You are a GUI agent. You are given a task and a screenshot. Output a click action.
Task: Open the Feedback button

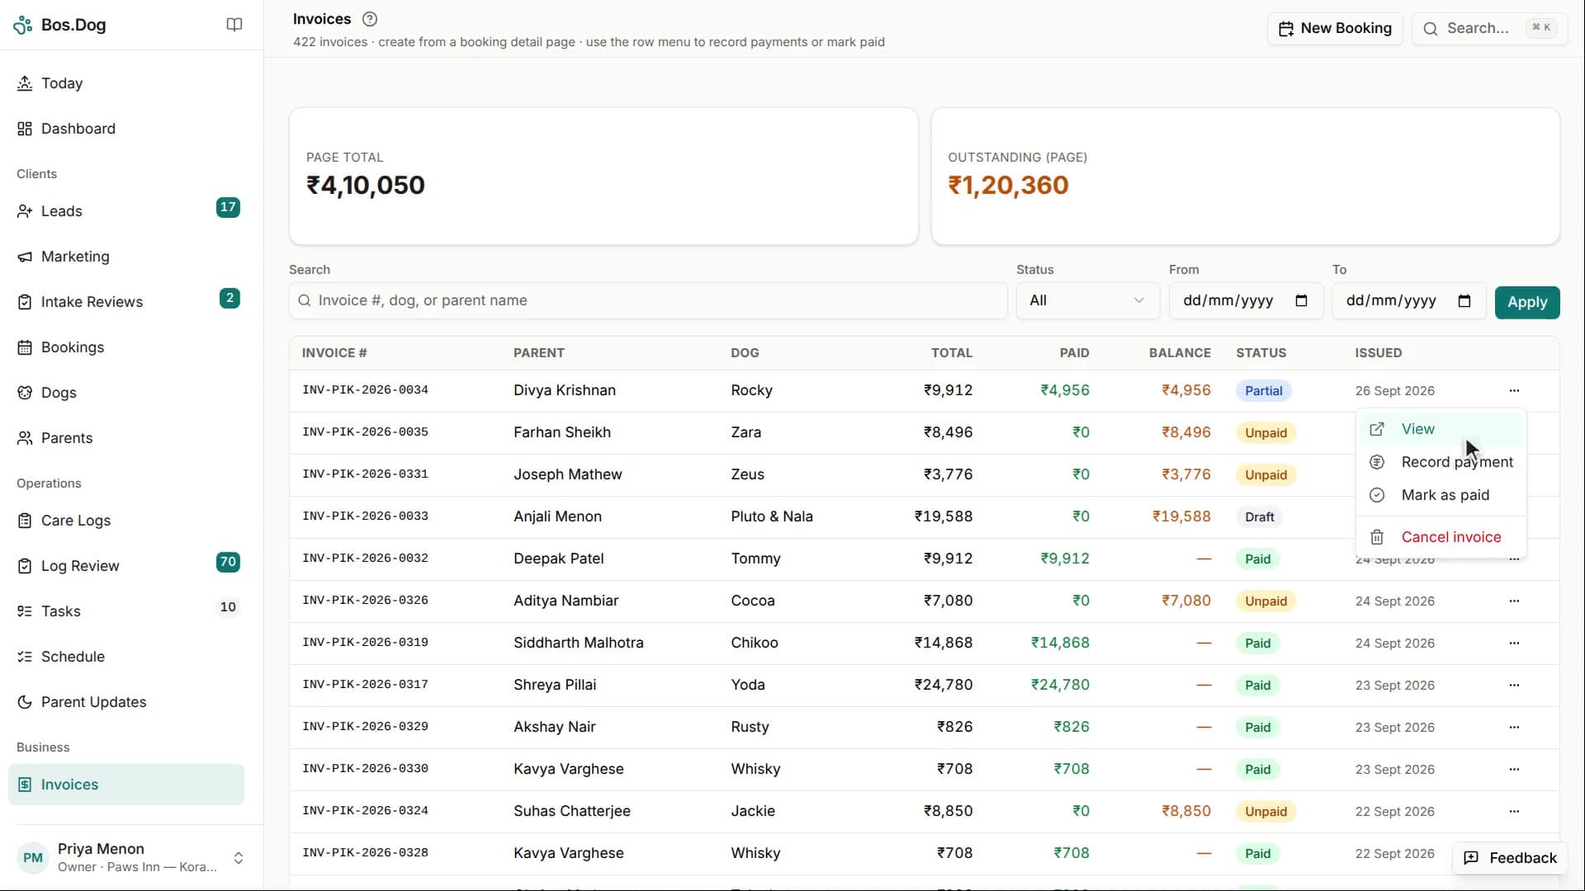coord(1510,858)
